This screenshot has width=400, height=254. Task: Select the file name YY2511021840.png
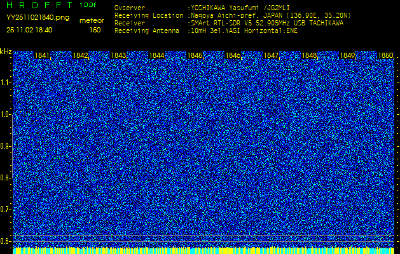pos(38,18)
